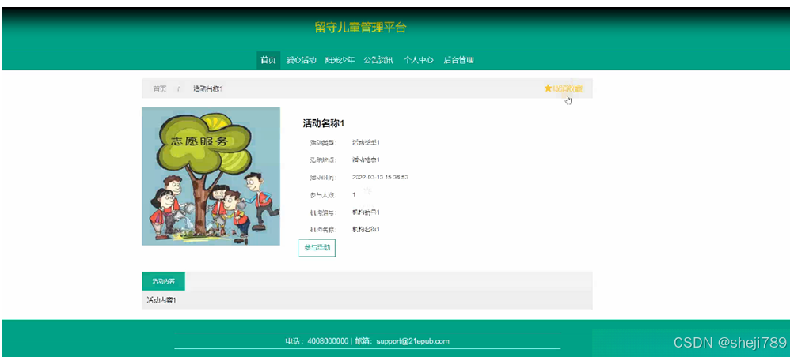Go to 爱心活动 in the navigation bar
Viewport: 790px width, 357px height.
301,60
